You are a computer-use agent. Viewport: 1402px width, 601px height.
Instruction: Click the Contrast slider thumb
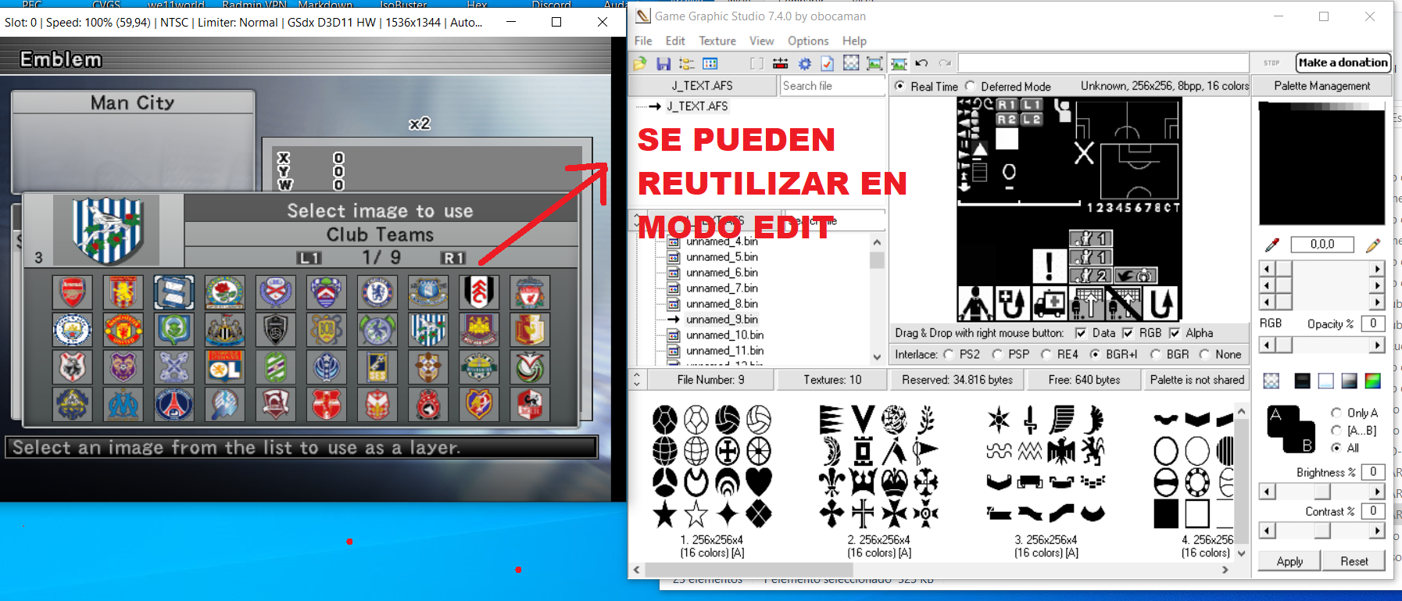click(1322, 531)
